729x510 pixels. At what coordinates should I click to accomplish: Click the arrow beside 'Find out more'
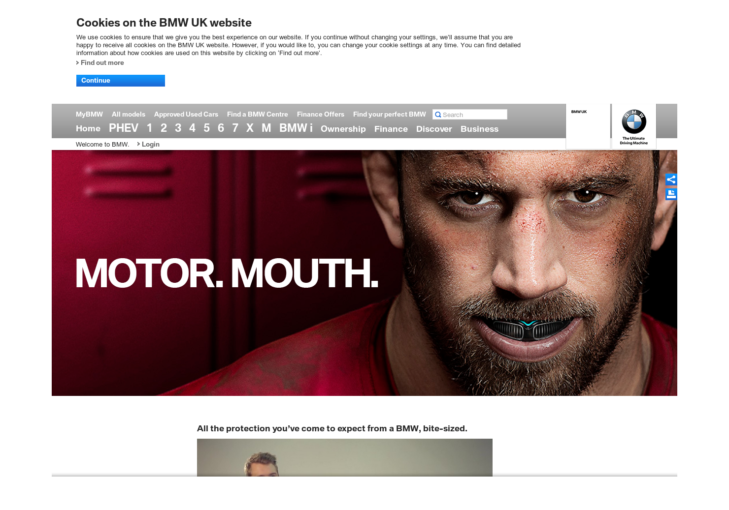click(78, 62)
